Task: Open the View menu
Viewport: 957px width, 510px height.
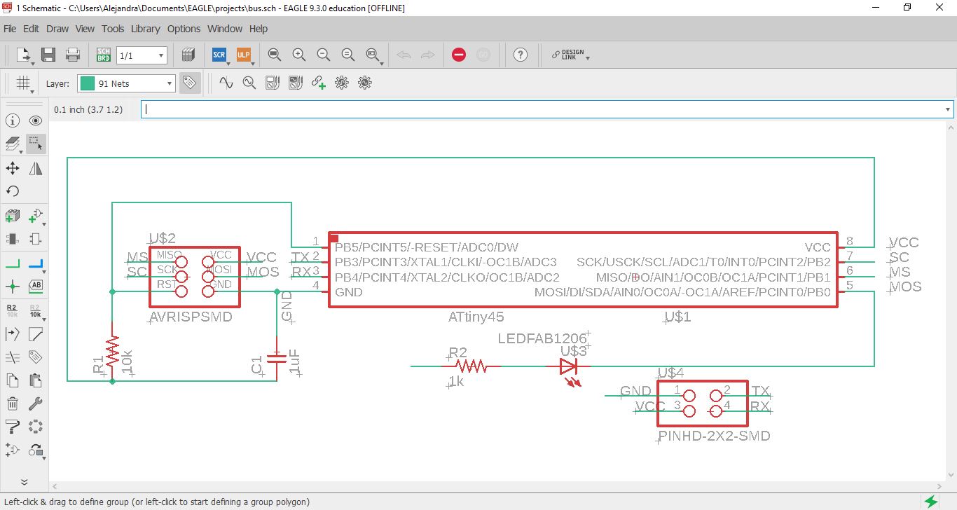Action: coord(85,29)
